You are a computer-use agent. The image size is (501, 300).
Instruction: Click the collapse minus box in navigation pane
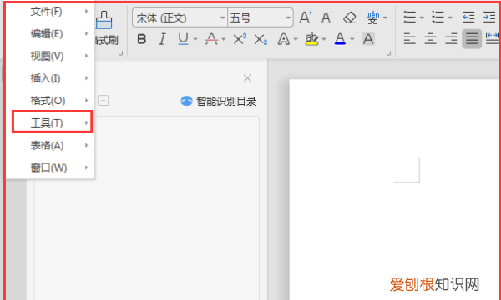tap(103, 101)
